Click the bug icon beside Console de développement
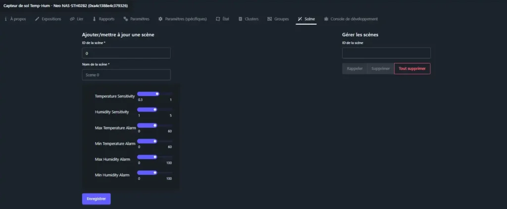The image size is (507, 209). point(326,19)
